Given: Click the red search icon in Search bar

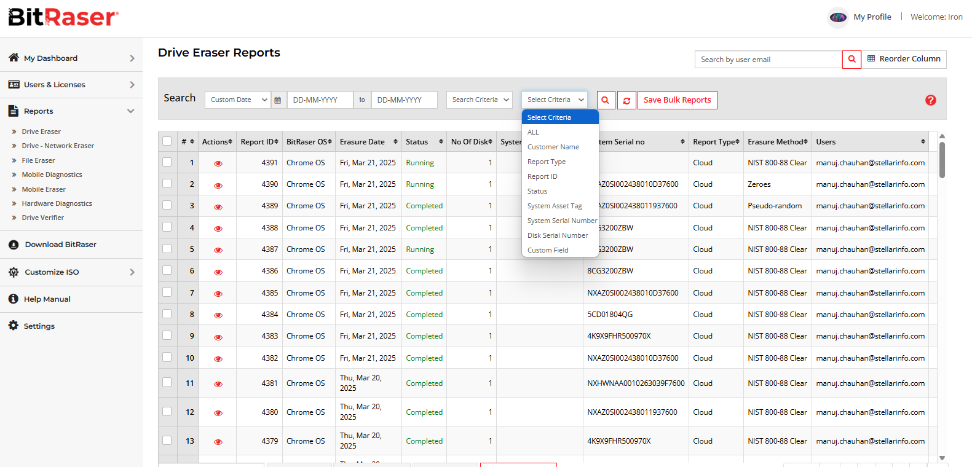Looking at the screenshot, I should click(x=605, y=100).
